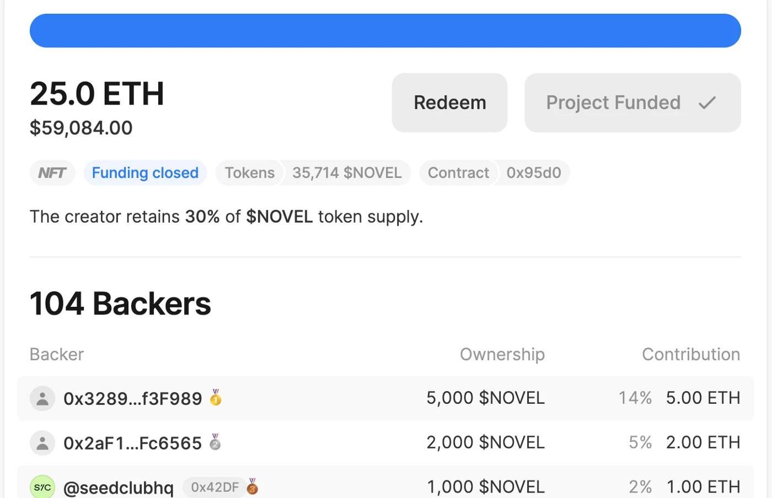Click the avatar icon of backer 0x3289...f3F989
This screenshot has width=772, height=498.
coord(42,398)
